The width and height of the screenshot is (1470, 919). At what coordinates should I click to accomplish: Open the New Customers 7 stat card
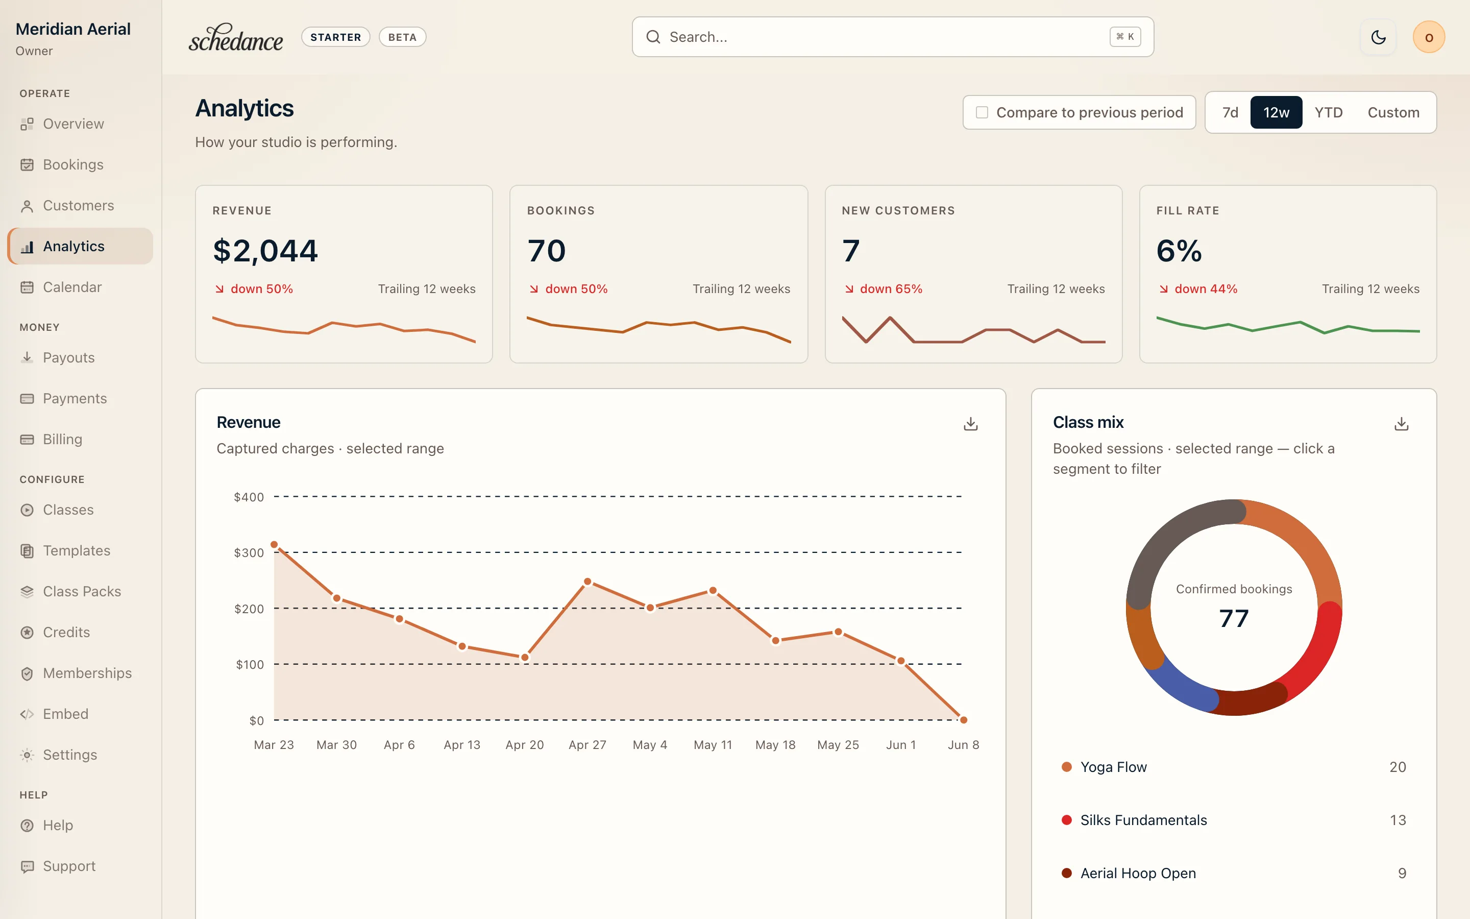coord(973,274)
